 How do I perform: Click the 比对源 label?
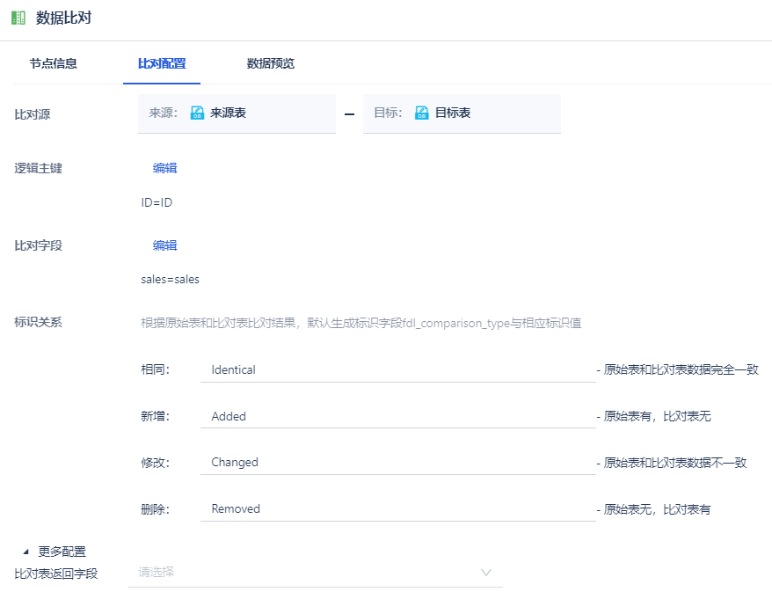[x=32, y=114]
